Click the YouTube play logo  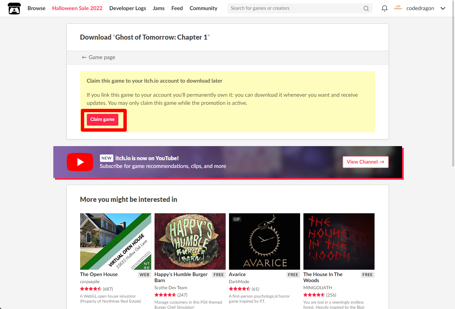[x=80, y=162]
